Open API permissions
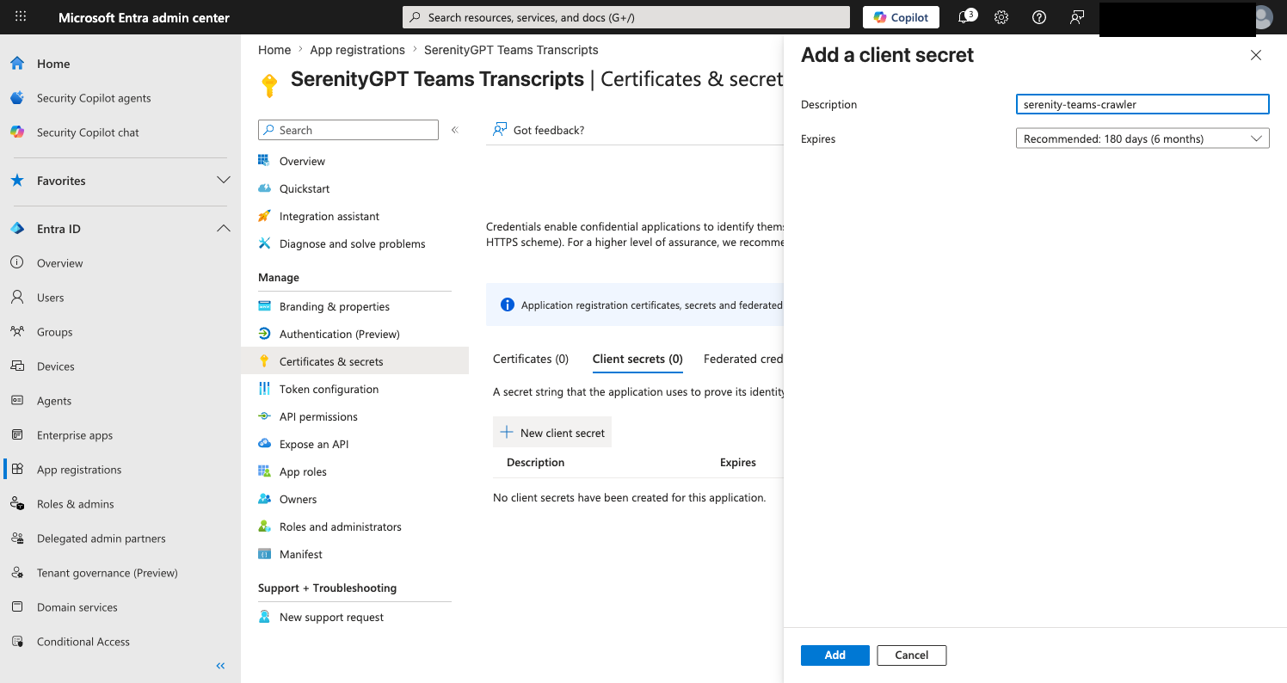1287x683 pixels. pos(318,416)
